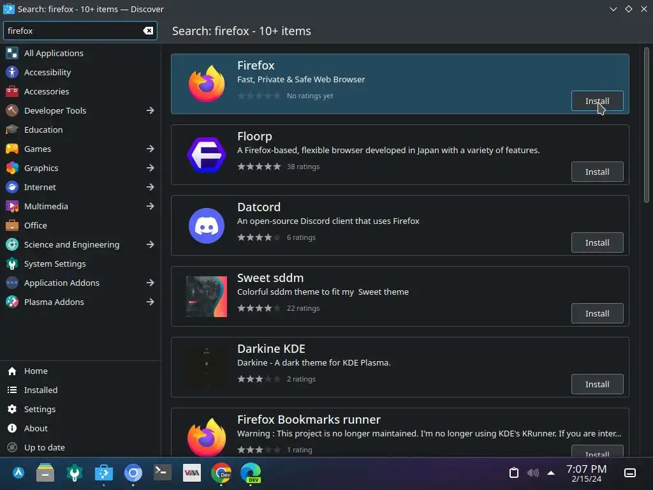
Task: Expand Science and Engineering subcategories arrow
Action: [x=150, y=244]
